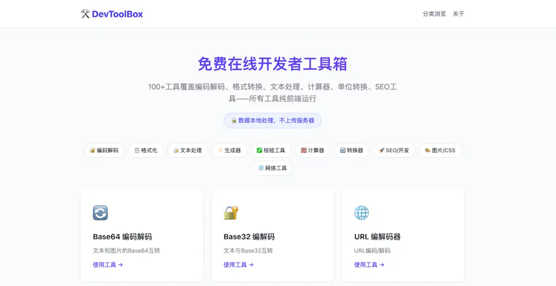The height and width of the screenshot is (286, 556).
Task: Click 使用工具 link under Base64
Action: 108,264
